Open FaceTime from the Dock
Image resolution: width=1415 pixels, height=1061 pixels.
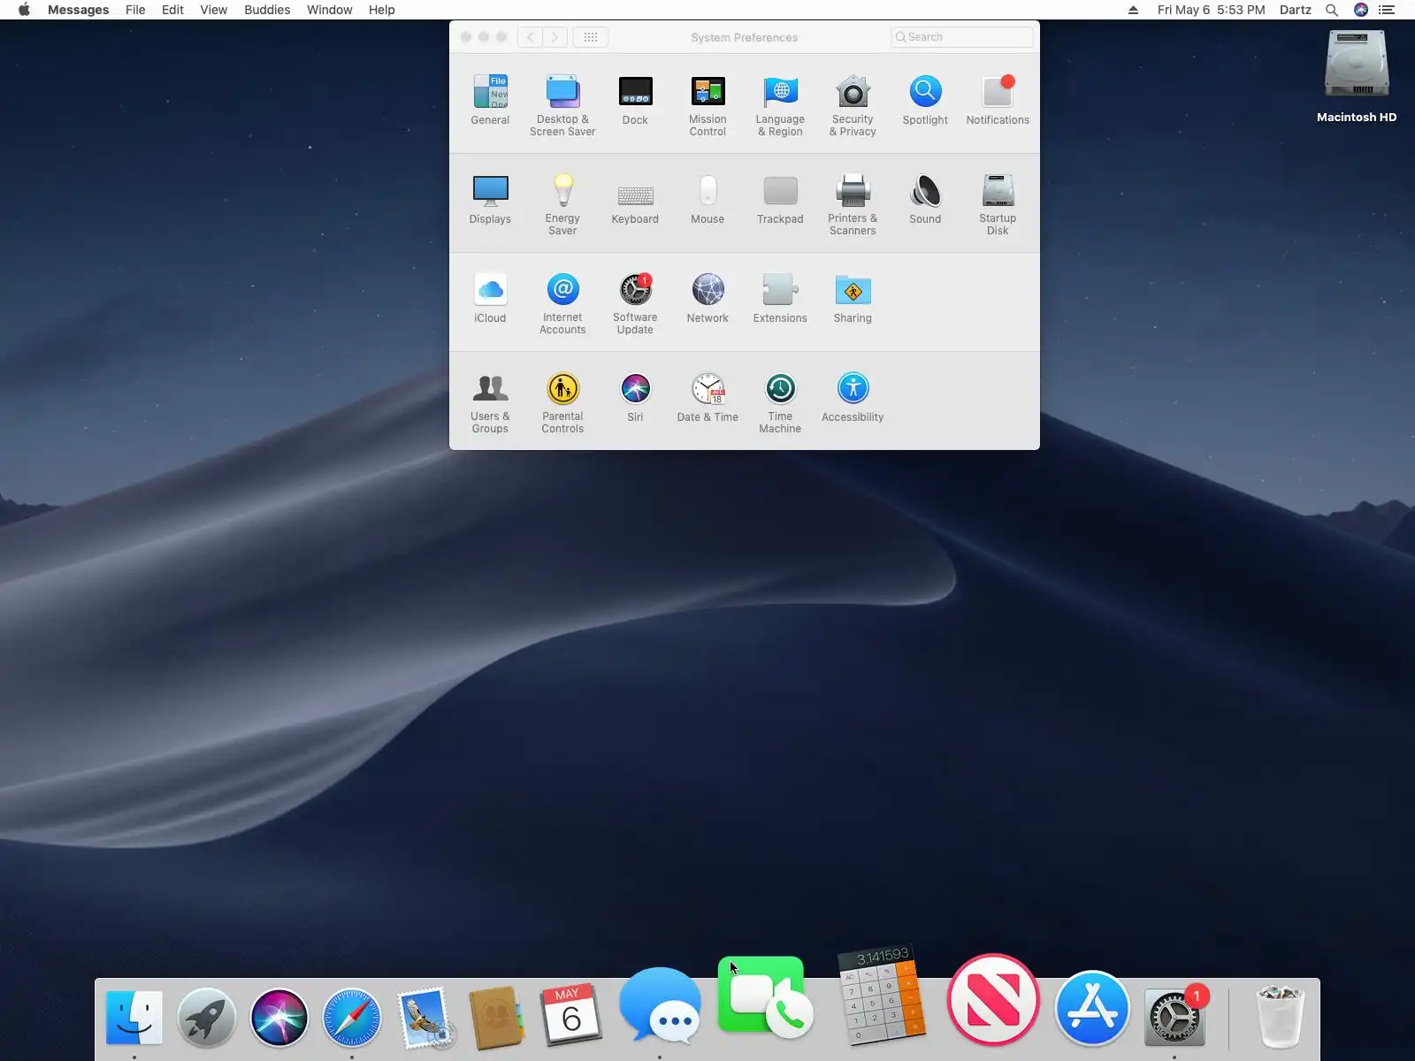click(765, 997)
